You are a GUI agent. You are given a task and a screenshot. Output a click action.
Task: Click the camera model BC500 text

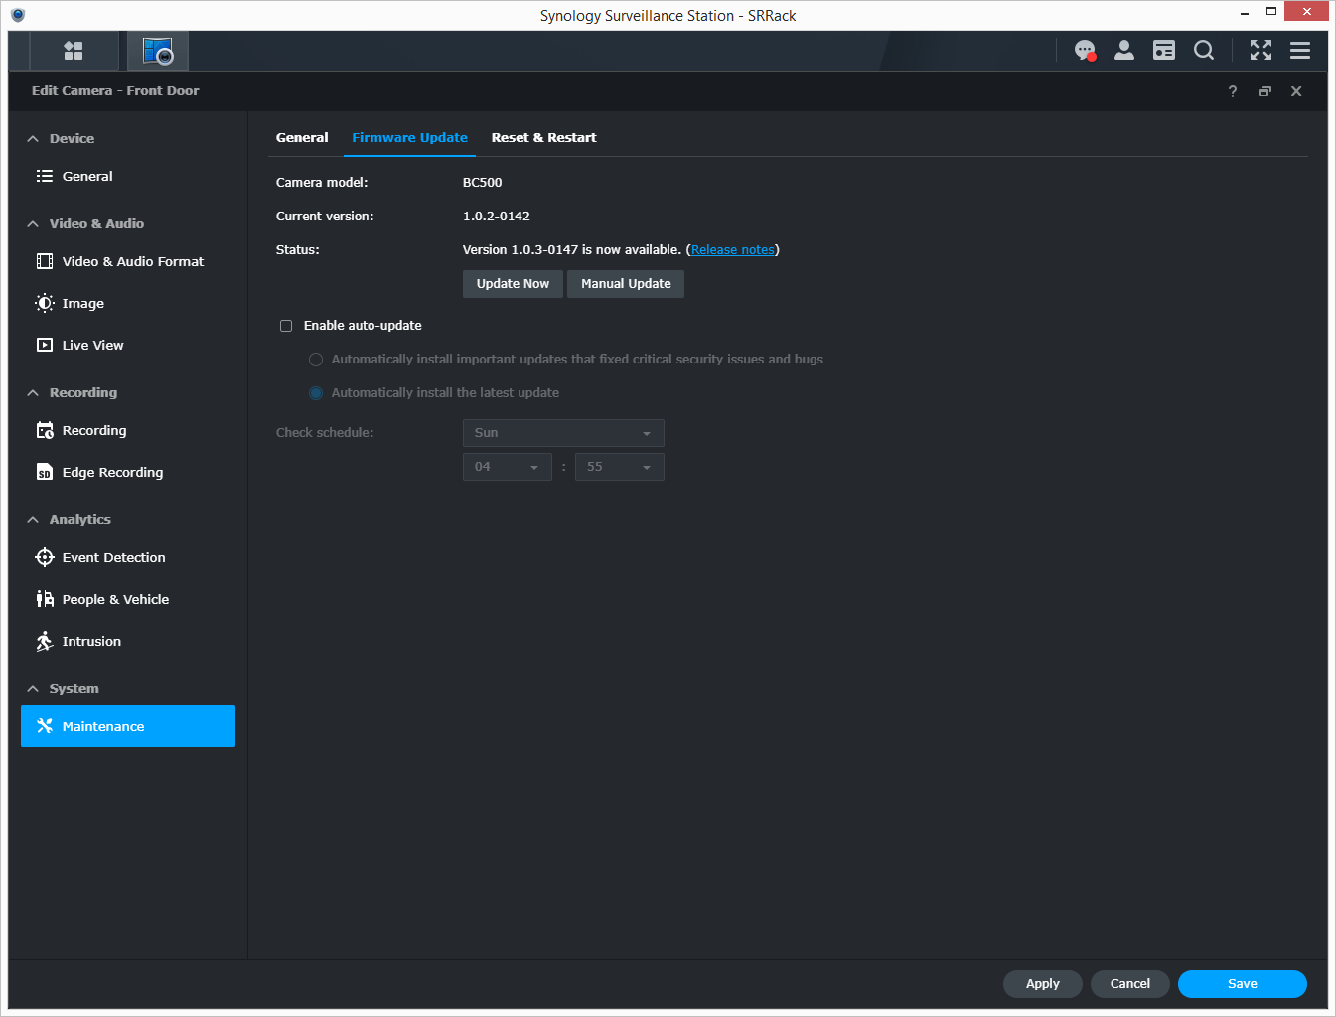pos(483,183)
